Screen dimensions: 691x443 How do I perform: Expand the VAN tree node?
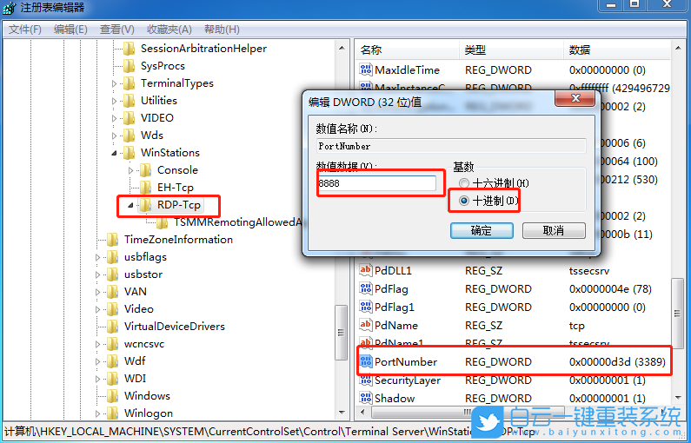98,292
